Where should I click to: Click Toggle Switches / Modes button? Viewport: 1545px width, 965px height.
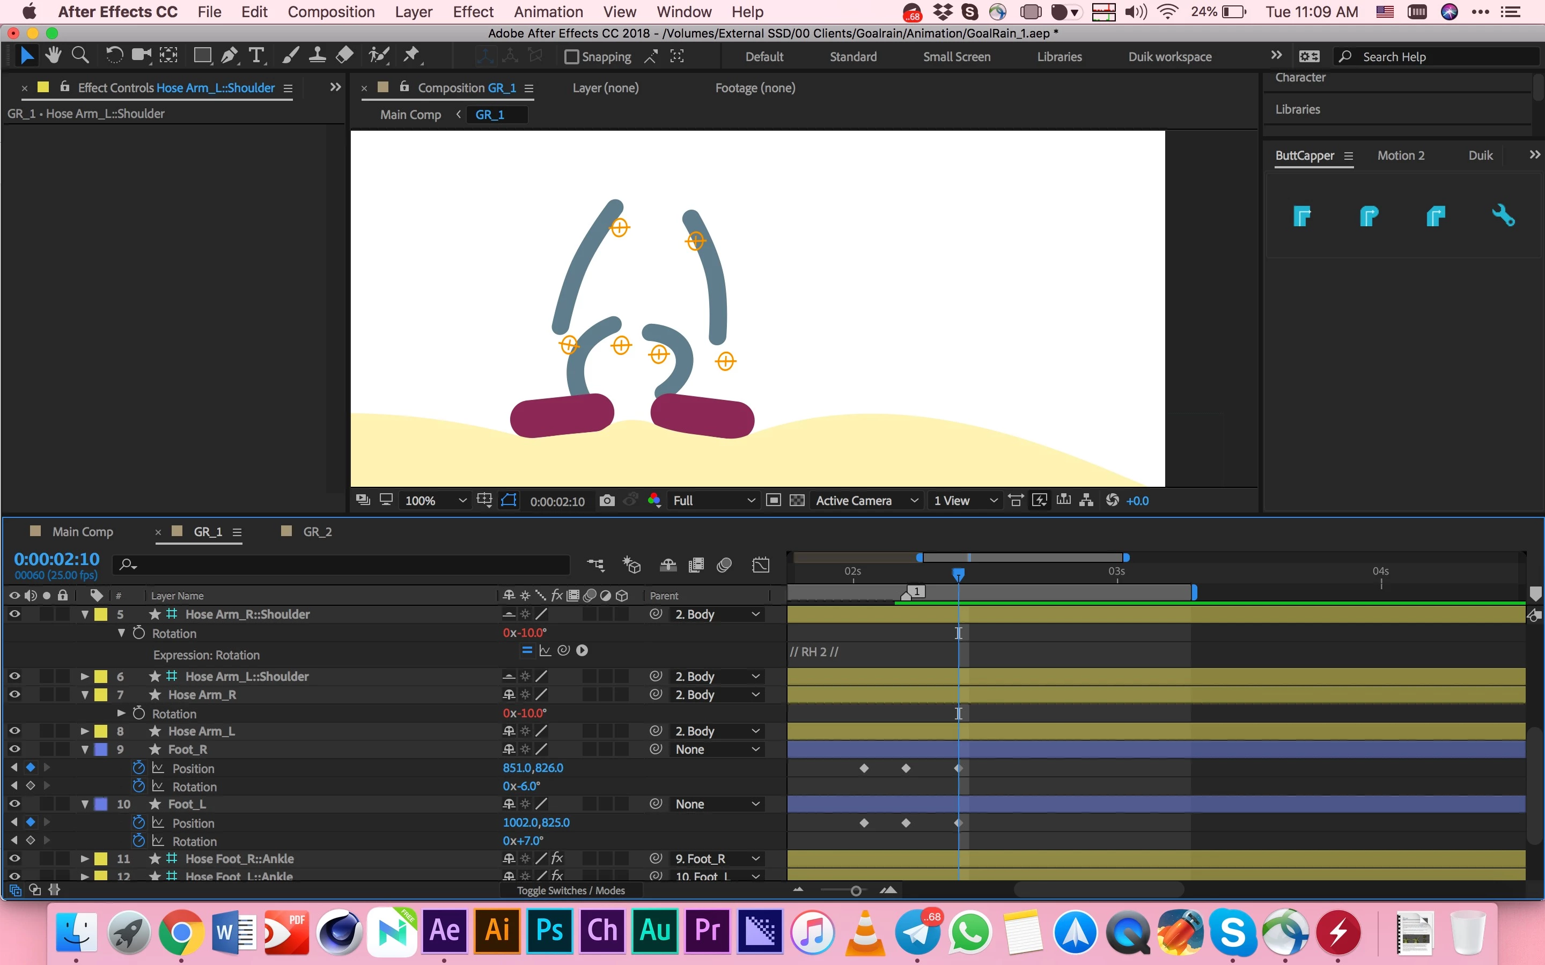pos(570,890)
